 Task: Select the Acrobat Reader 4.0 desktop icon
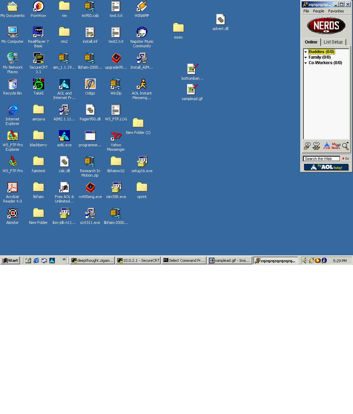click(12, 193)
